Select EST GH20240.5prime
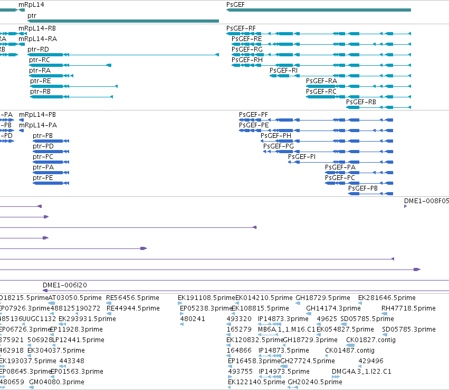 (x=293, y=387)
